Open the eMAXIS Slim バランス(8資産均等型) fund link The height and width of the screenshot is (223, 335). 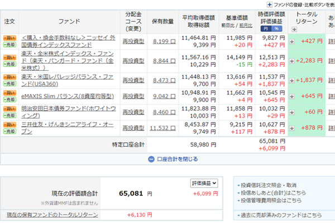68,95
